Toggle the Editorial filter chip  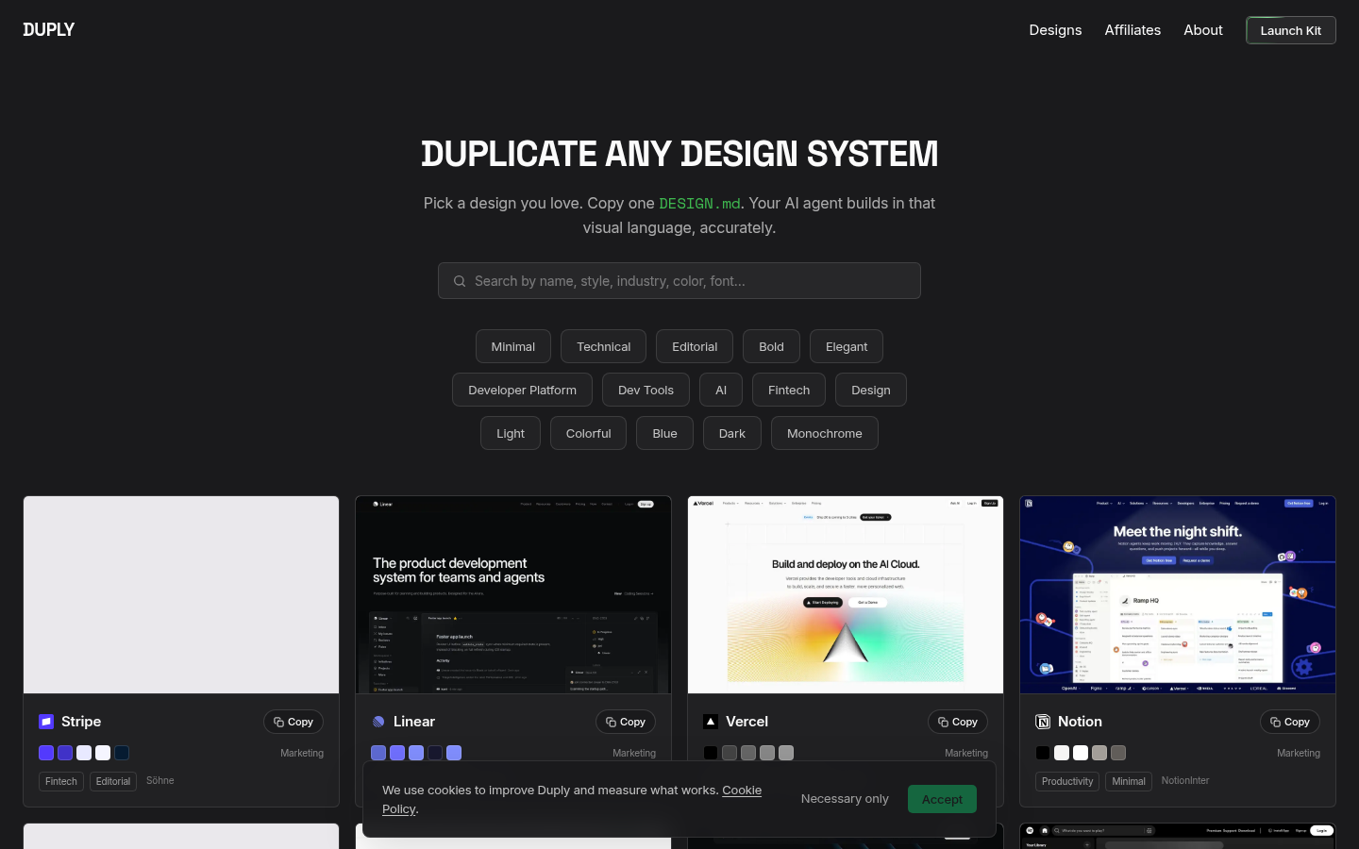pyautogui.click(x=695, y=346)
